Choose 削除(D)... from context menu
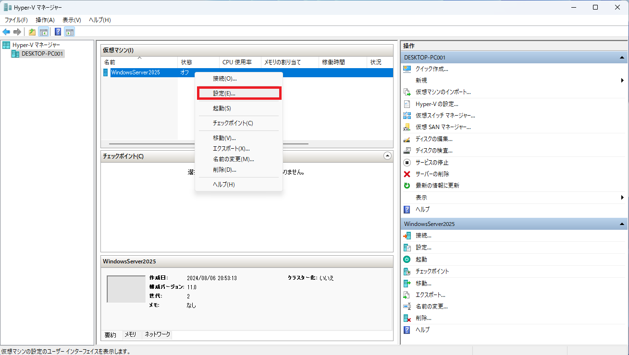The width and height of the screenshot is (629, 355). (x=239, y=170)
